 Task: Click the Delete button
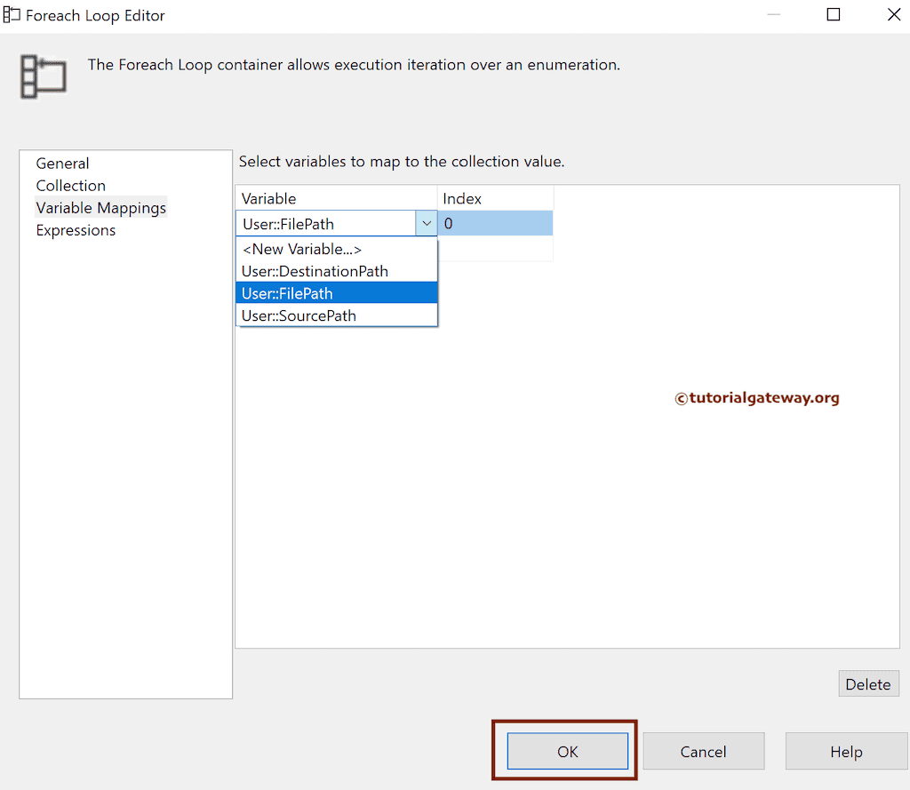coord(868,683)
